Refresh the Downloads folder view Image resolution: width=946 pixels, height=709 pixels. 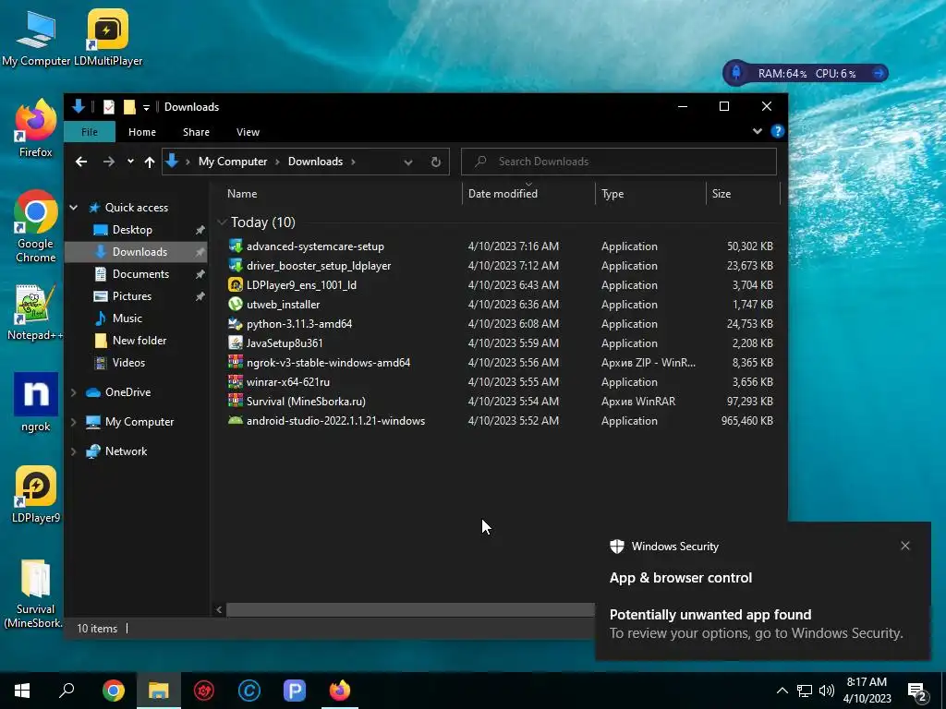436,162
